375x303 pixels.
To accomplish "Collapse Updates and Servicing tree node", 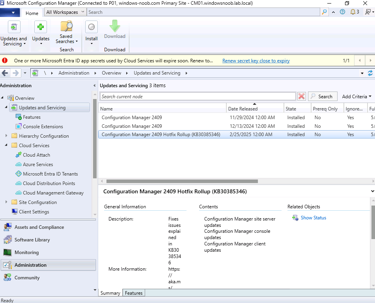I will (x=6, y=107).
